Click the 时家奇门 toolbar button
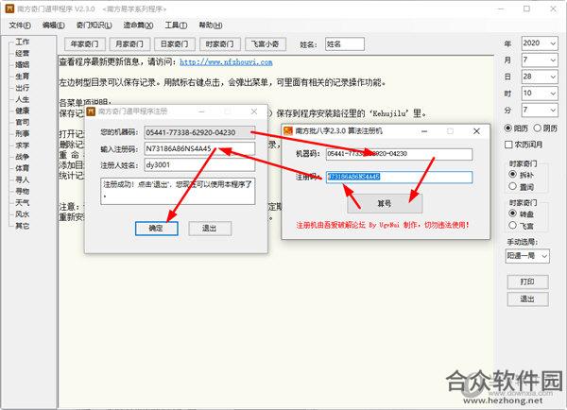The image size is (567, 410). tap(219, 44)
